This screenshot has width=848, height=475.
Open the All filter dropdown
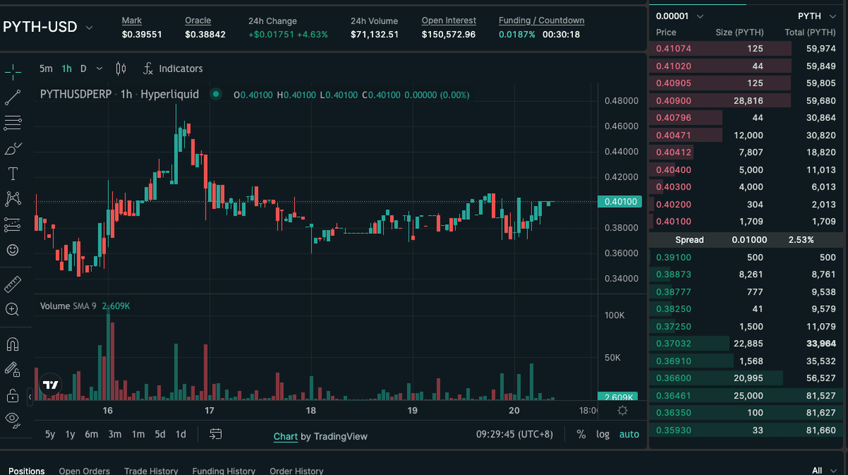pos(823,471)
